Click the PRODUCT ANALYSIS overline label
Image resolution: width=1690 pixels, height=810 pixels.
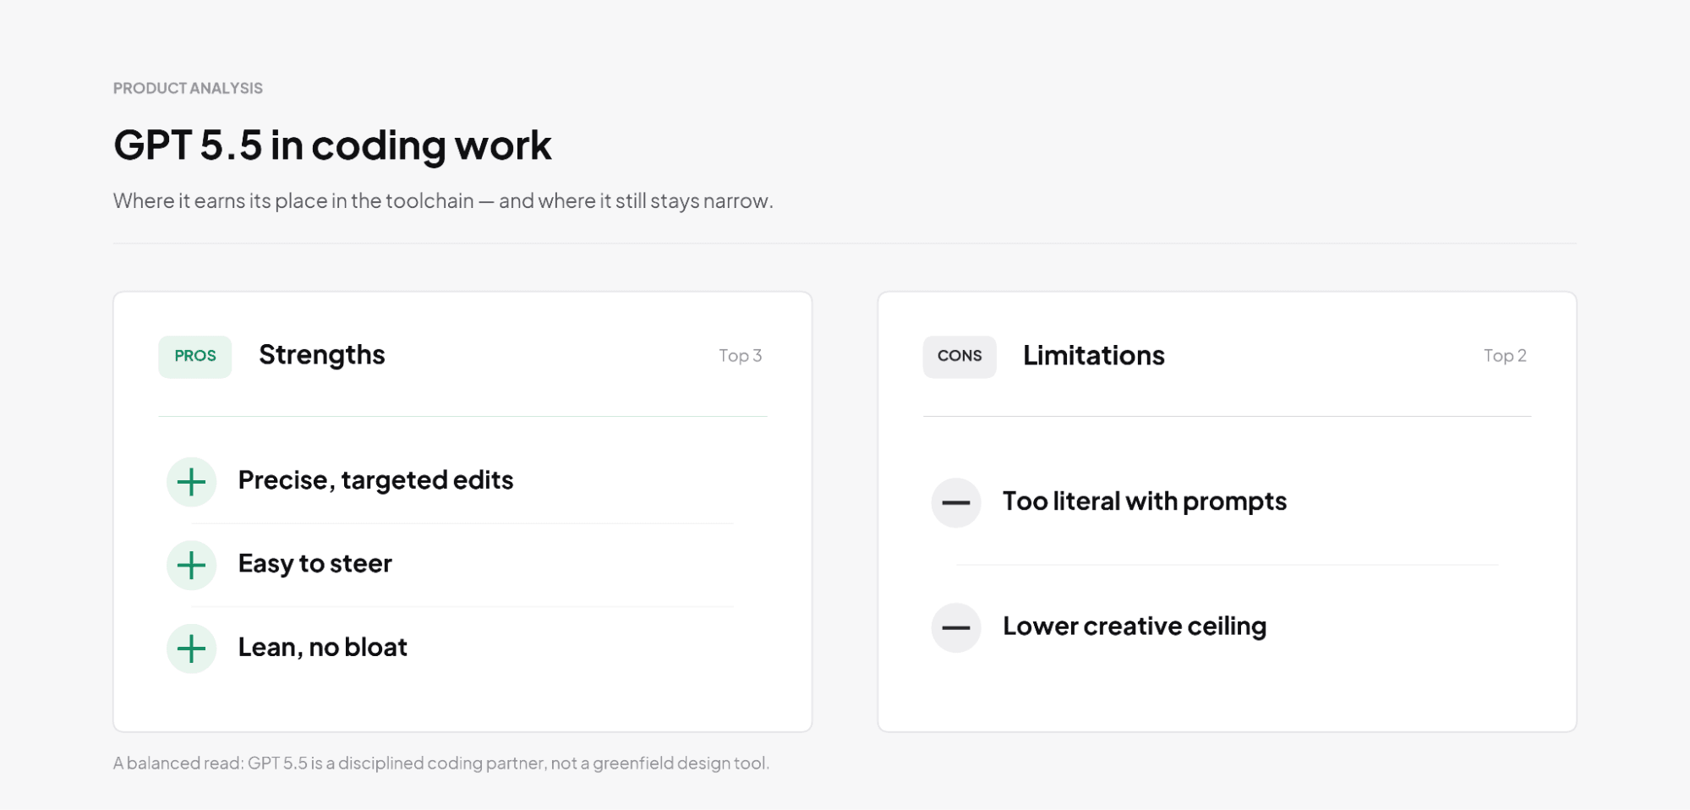(x=188, y=89)
